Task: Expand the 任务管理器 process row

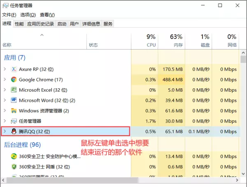Action: coord(5,121)
